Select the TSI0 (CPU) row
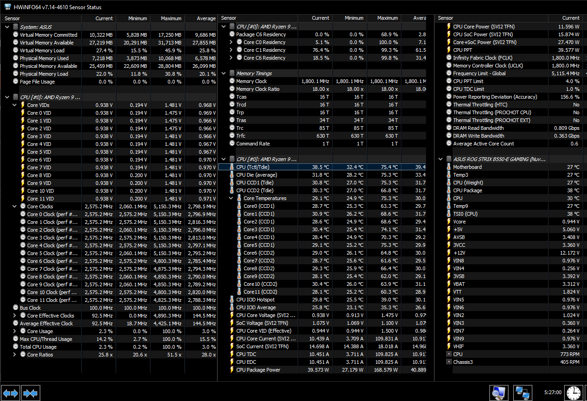The width and height of the screenshot is (587, 401). click(x=511, y=214)
